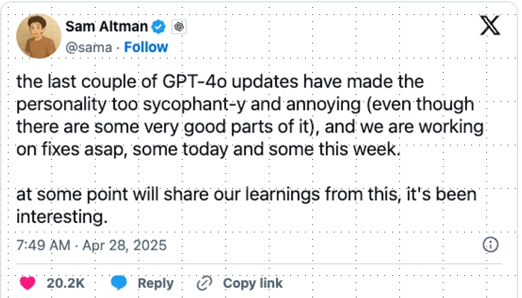Click the reply speech bubble icon
The height and width of the screenshot is (298, 522).
click(x=119, y=283)
